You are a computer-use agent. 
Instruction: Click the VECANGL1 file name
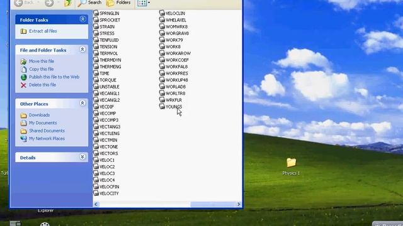110,94
